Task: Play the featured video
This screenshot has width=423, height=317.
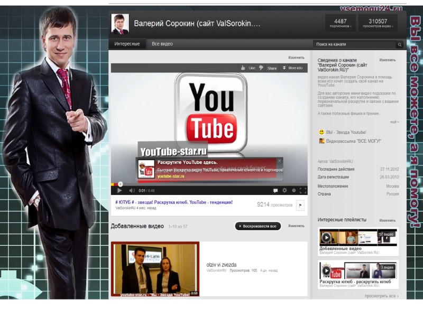Action: coord(119,191)
